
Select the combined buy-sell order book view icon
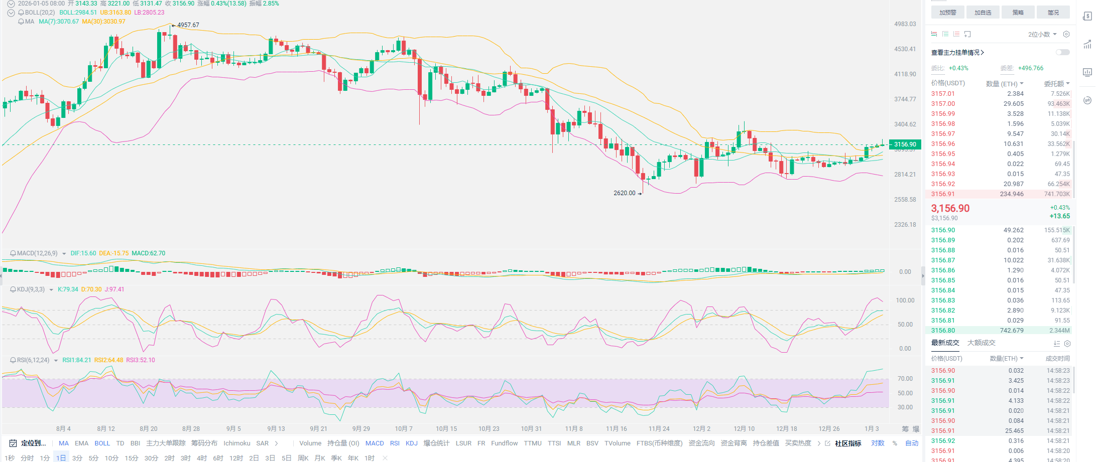pyautogui.click(x=934, y=34)
